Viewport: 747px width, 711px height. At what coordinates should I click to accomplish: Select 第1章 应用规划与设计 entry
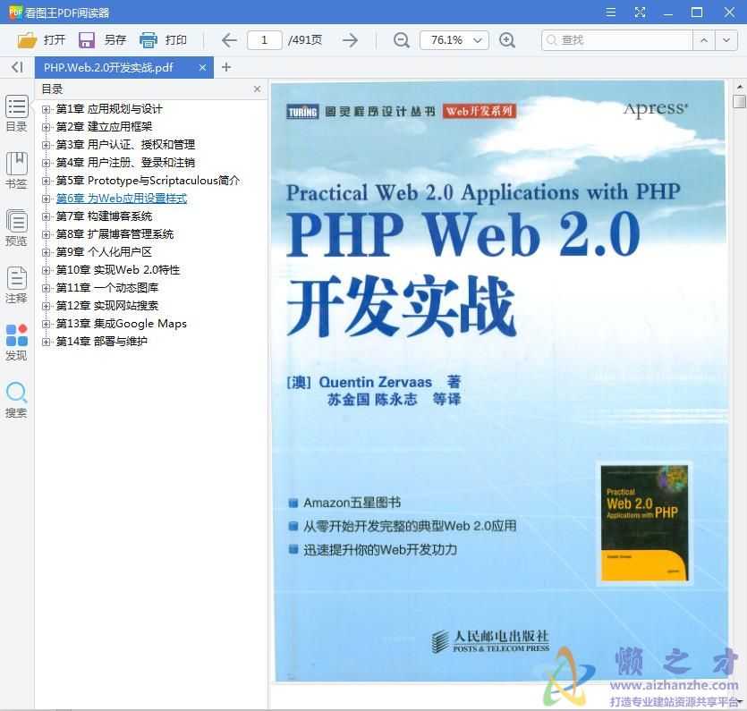click(x=109, y=109)
